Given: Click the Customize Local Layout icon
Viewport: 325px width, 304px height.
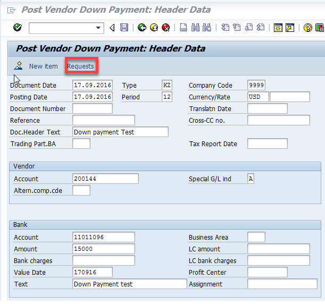Looking at the screenshot, I should [x=319, y=28].
